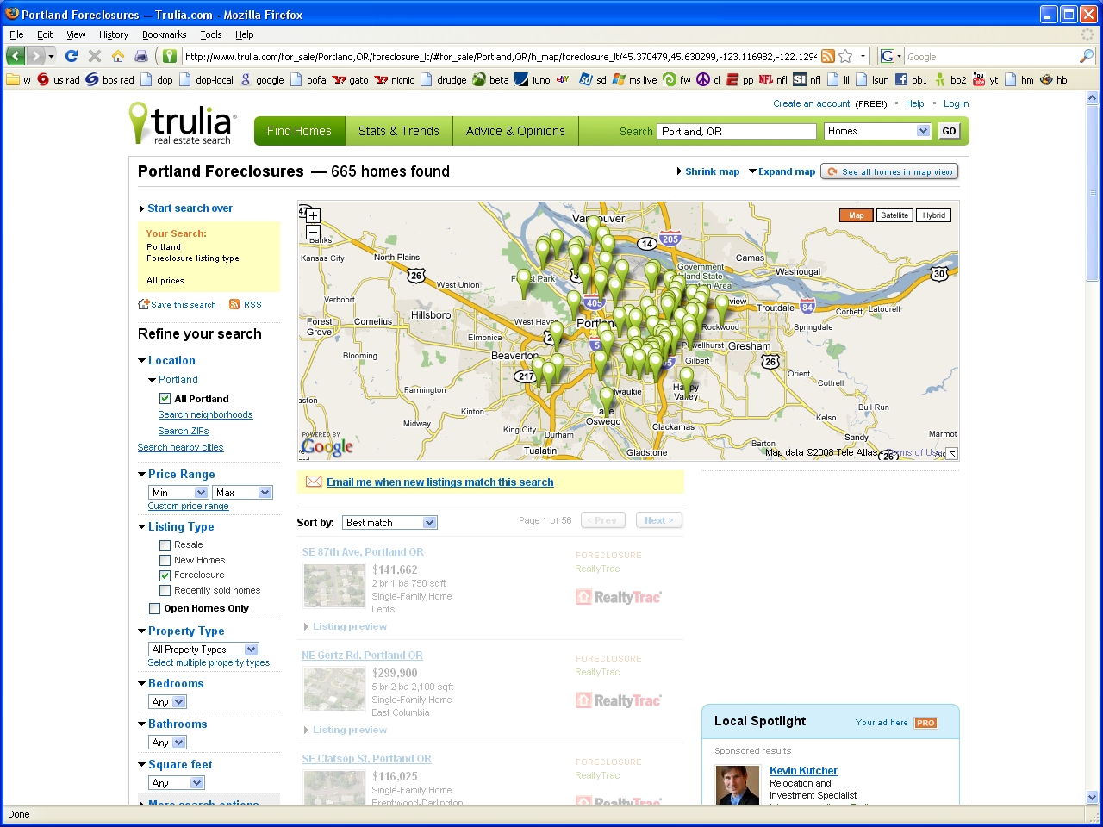Go back with the browser Back arrow

pyautogui.click(x=16, y=56)
